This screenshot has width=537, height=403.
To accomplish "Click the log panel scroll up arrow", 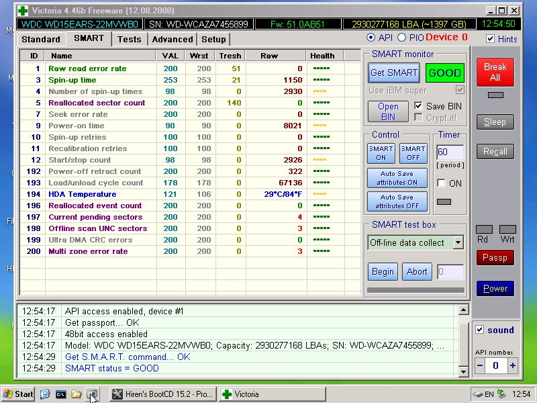I will pos(463,310).
